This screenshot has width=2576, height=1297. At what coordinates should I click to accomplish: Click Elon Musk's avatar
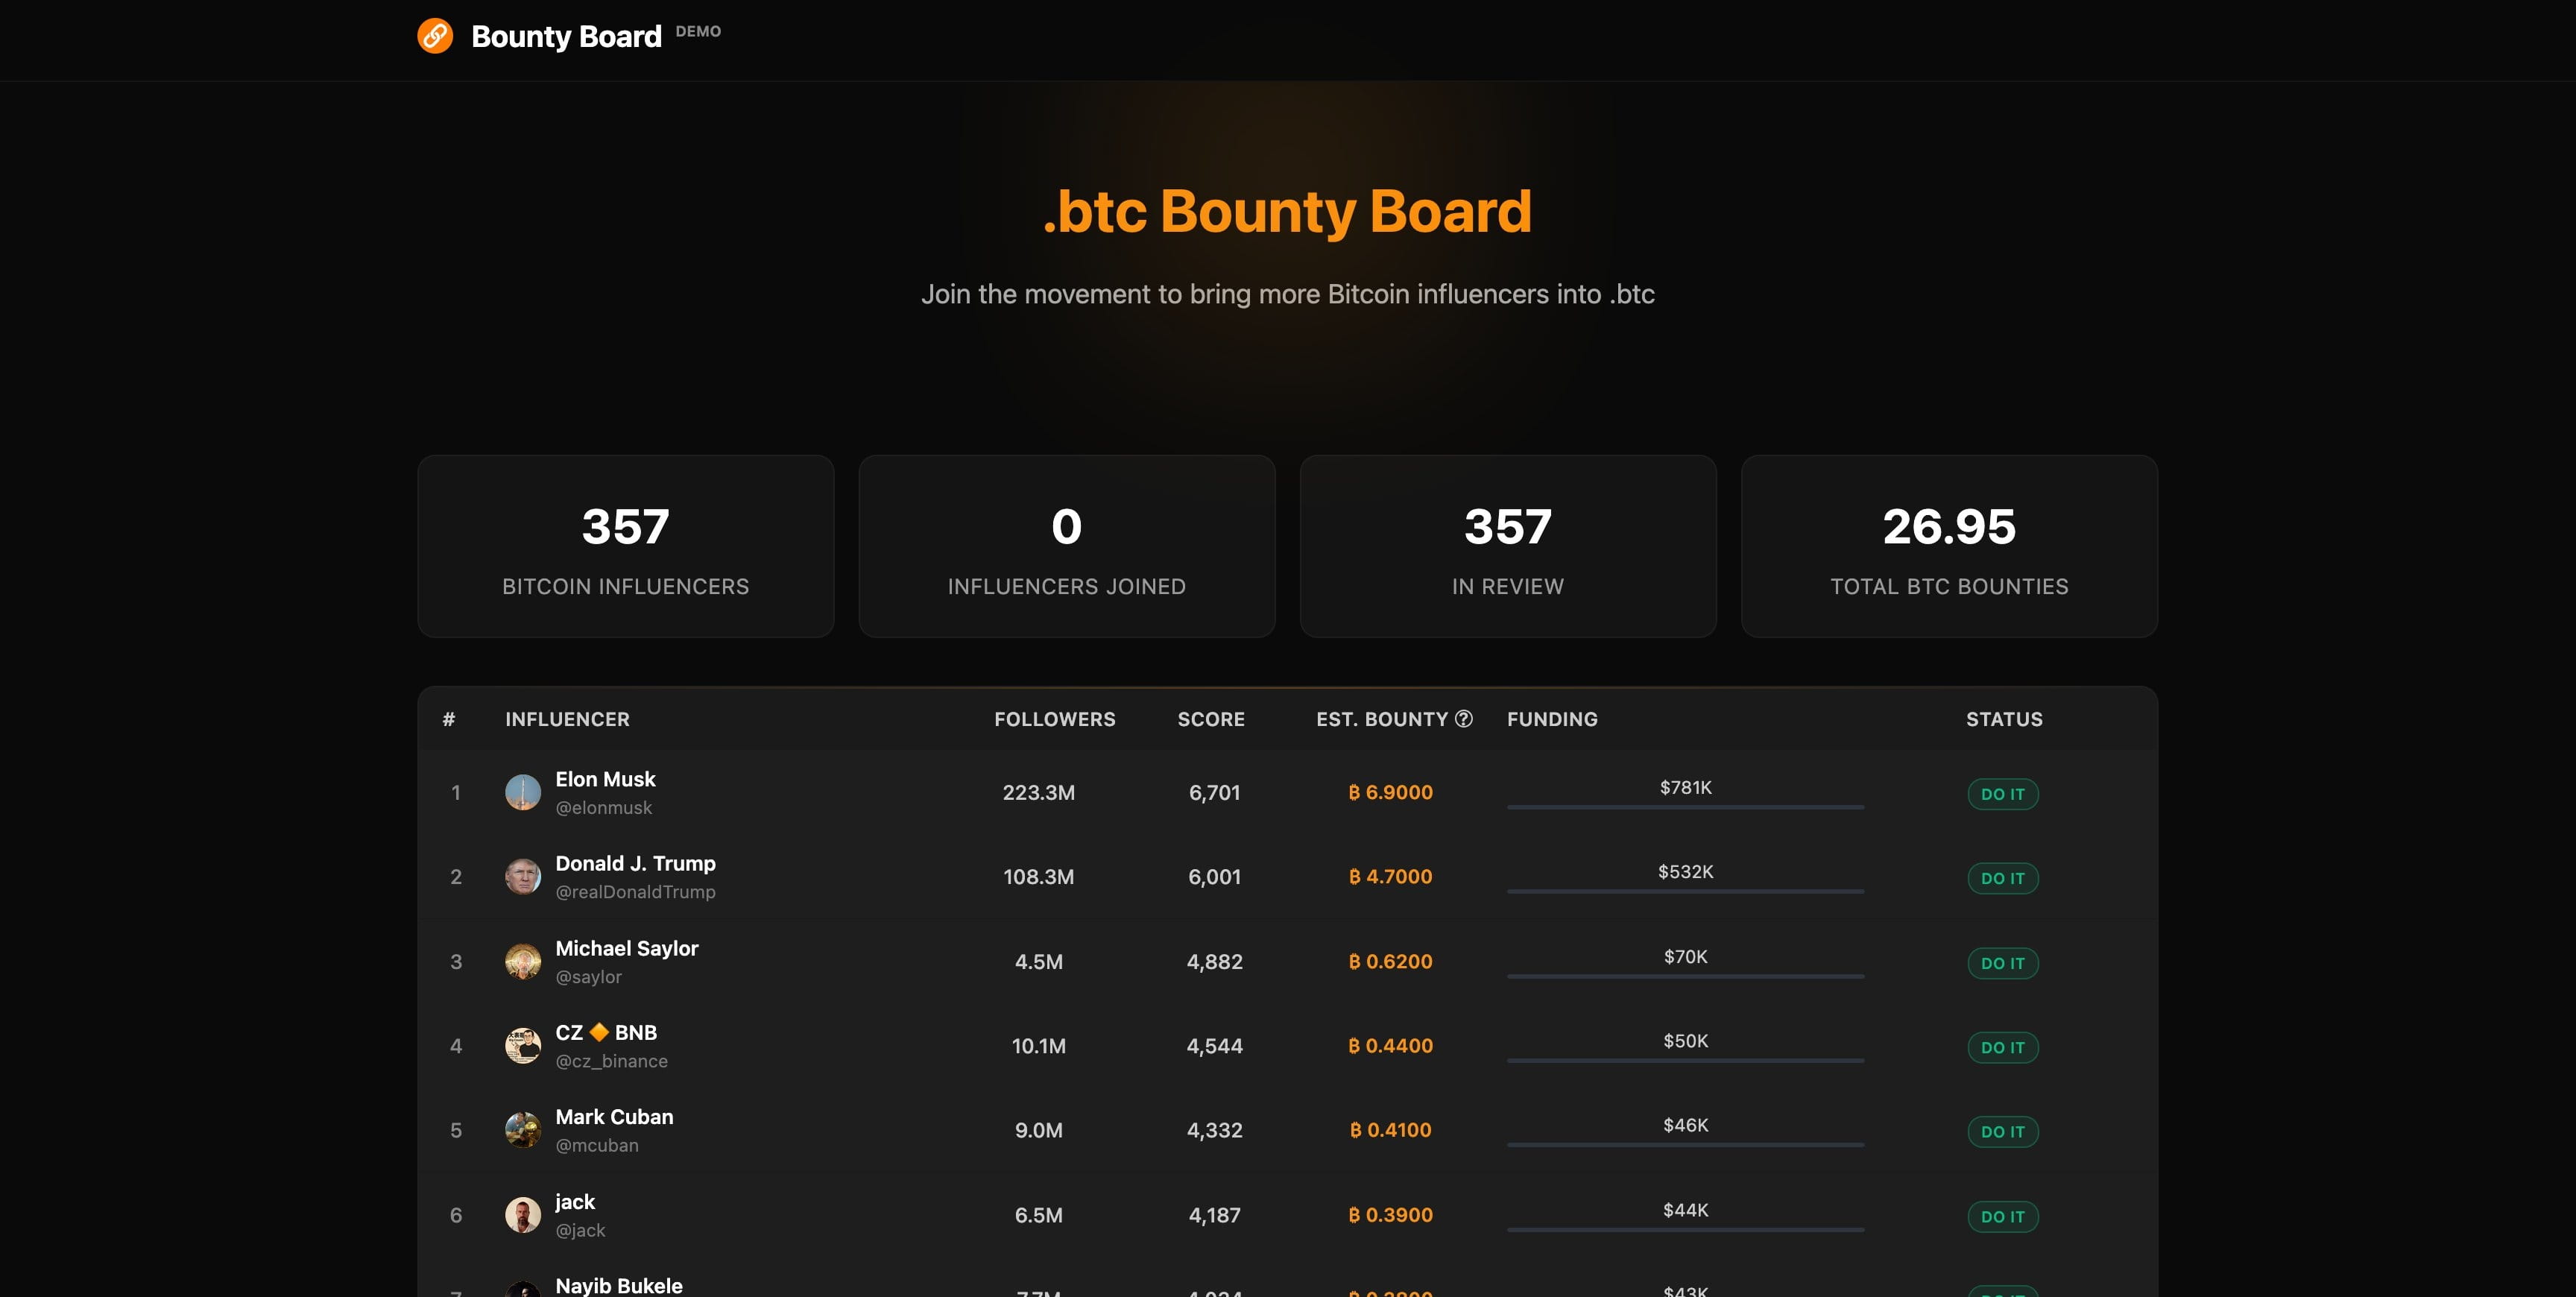pos(523,792)
